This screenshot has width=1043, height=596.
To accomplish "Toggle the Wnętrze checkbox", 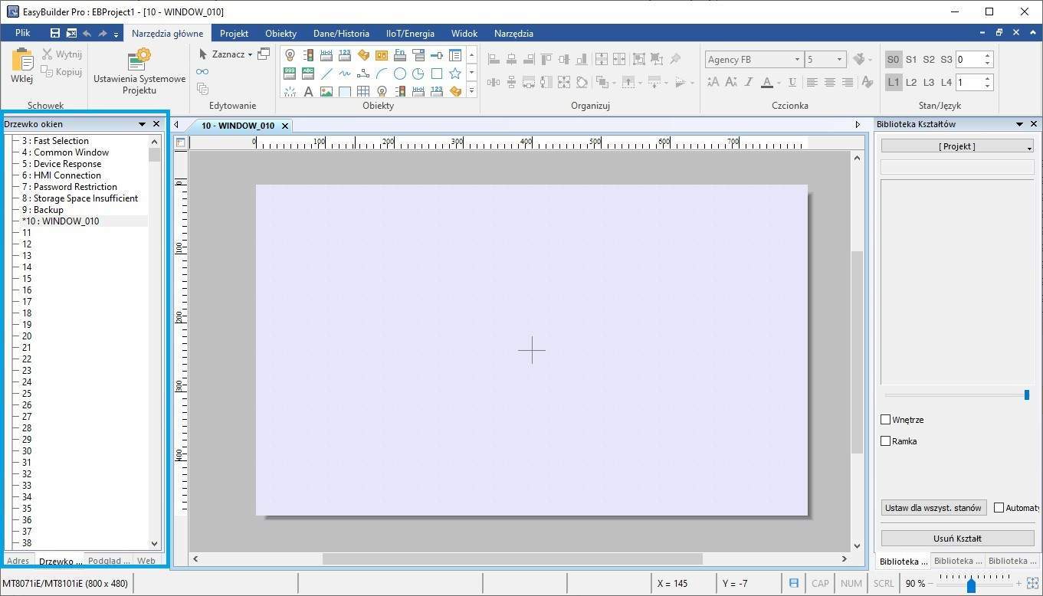I will pos(886,420).
